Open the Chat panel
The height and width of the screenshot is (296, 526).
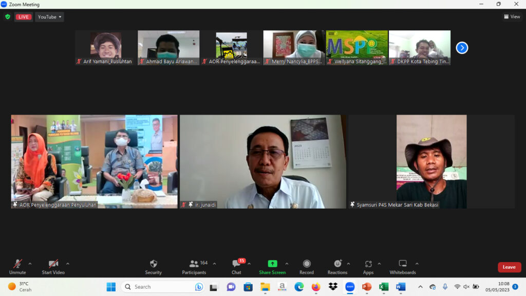coord(236,264)
